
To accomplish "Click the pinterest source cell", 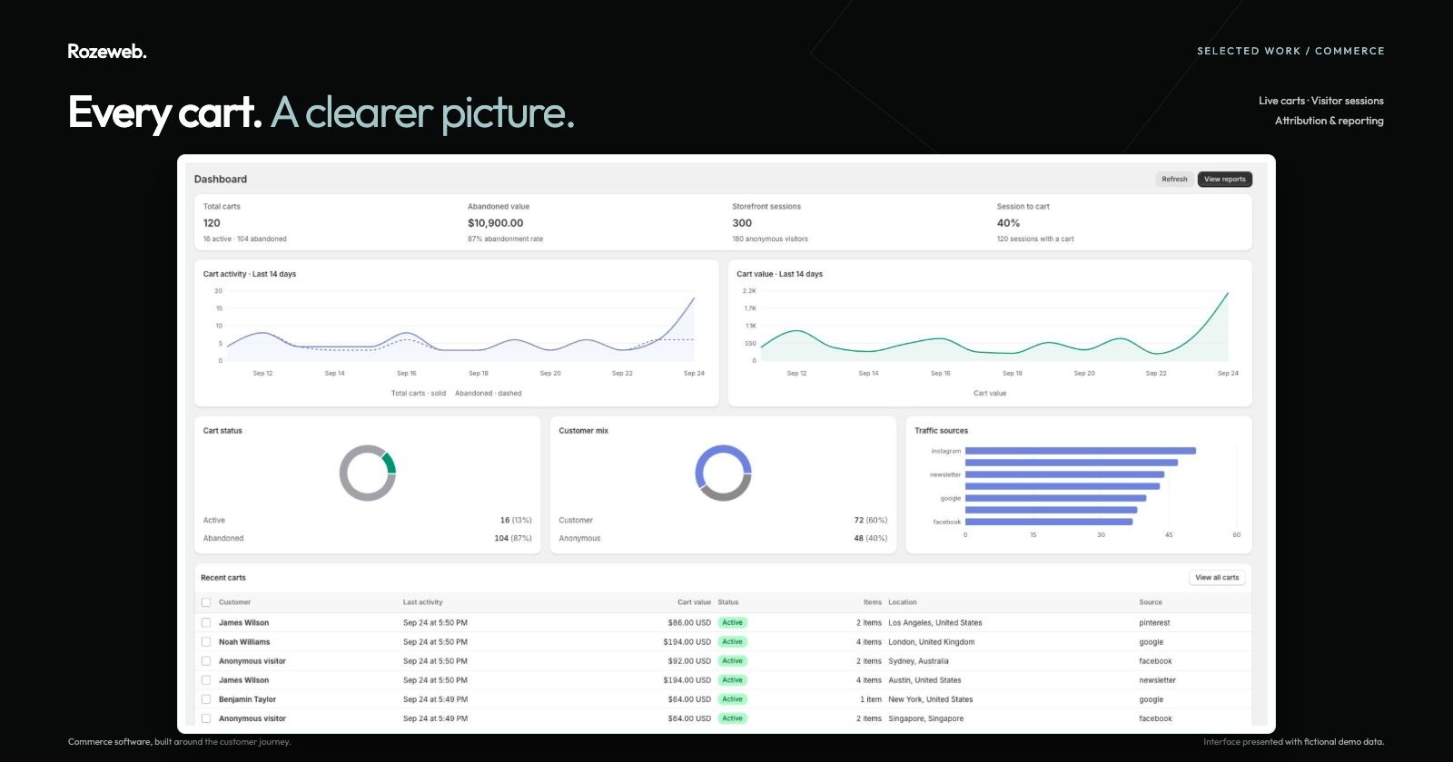I will tap(1154, 623).
